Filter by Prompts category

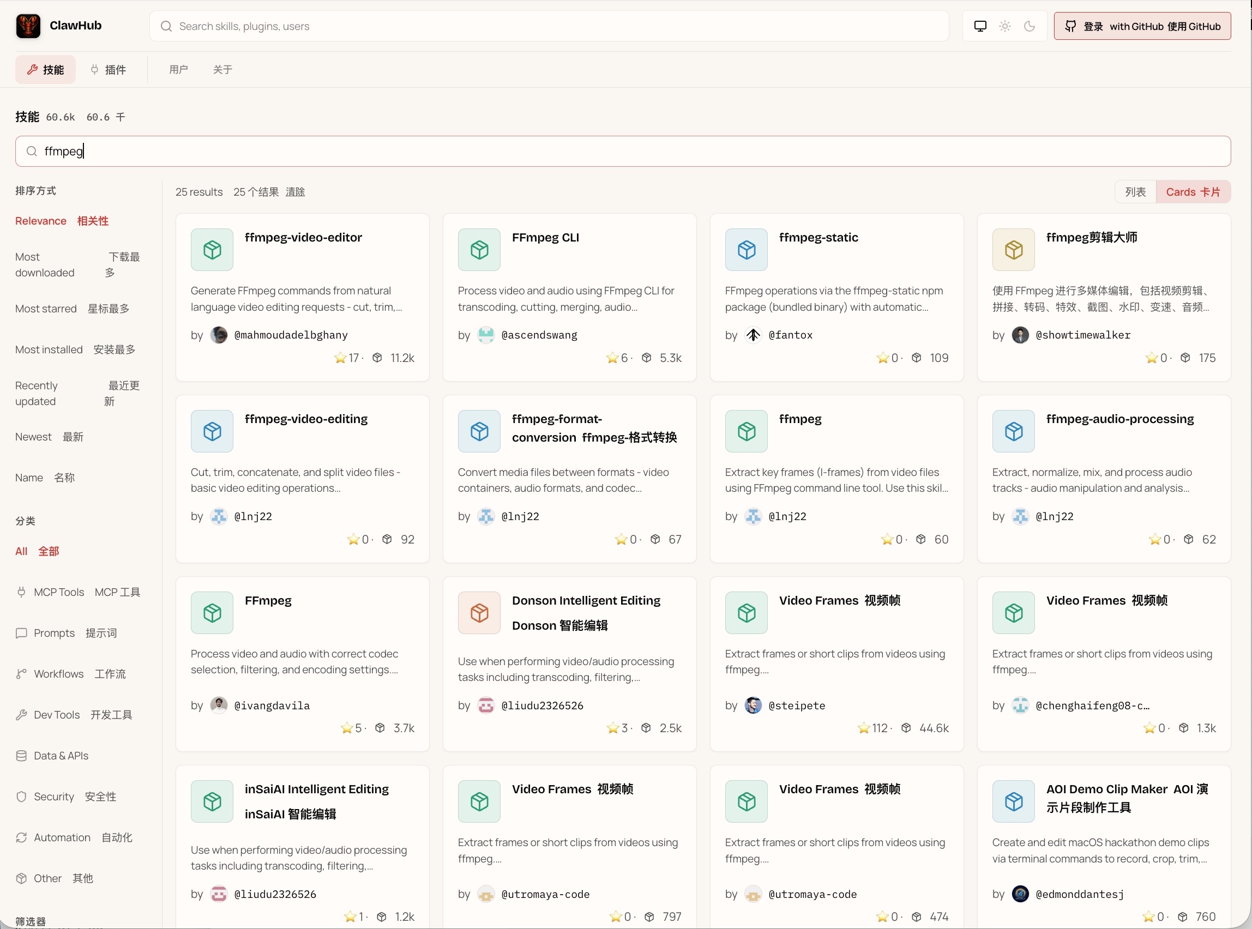67,633
